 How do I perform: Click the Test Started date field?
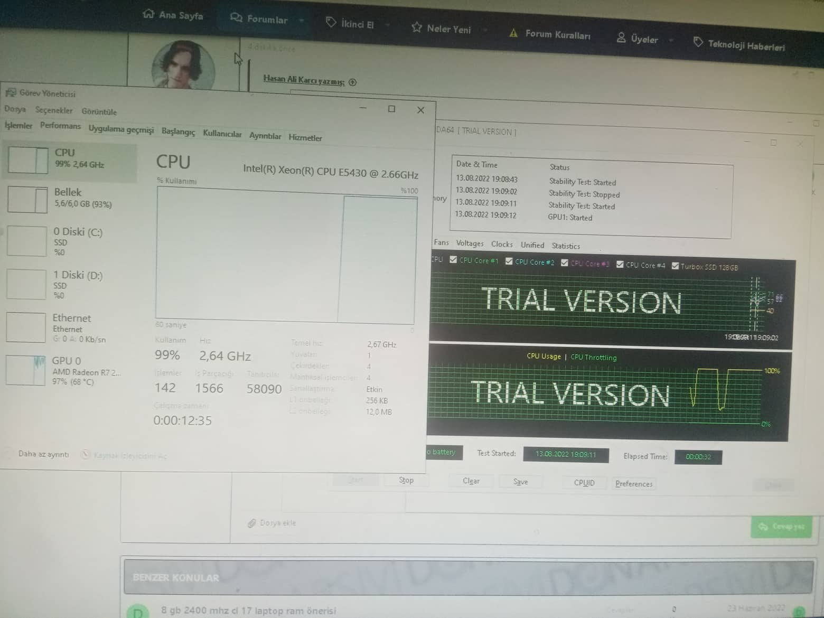coord(566,454)
